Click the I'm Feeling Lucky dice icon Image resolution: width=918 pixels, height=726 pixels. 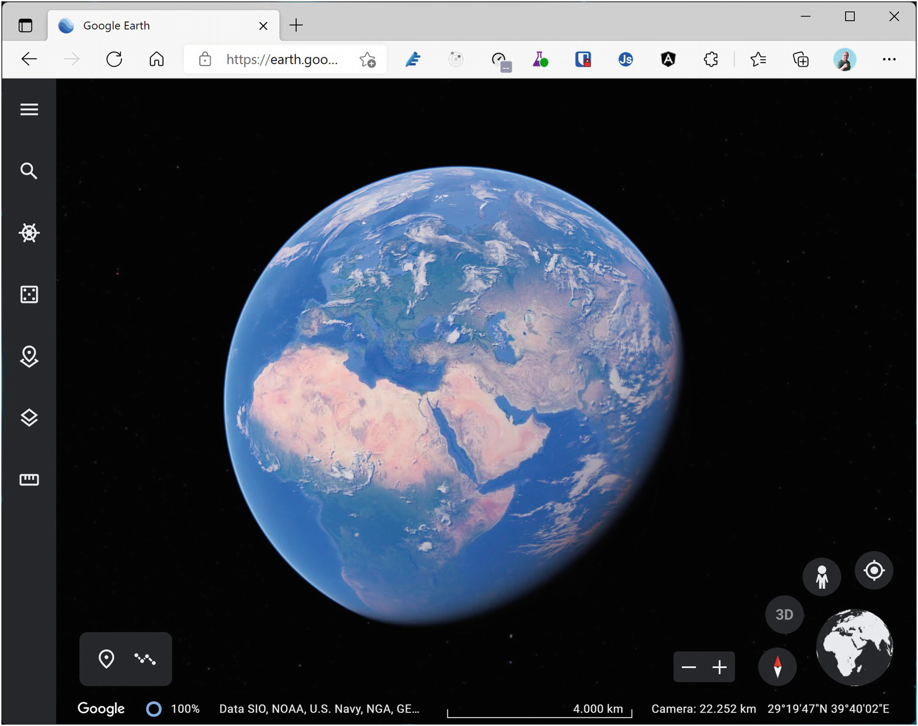point(29,294)
